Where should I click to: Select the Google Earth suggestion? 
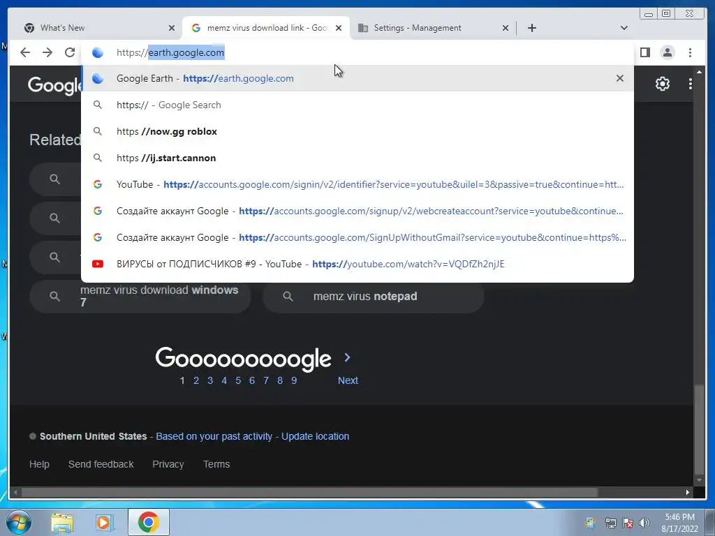coord(357,78)
